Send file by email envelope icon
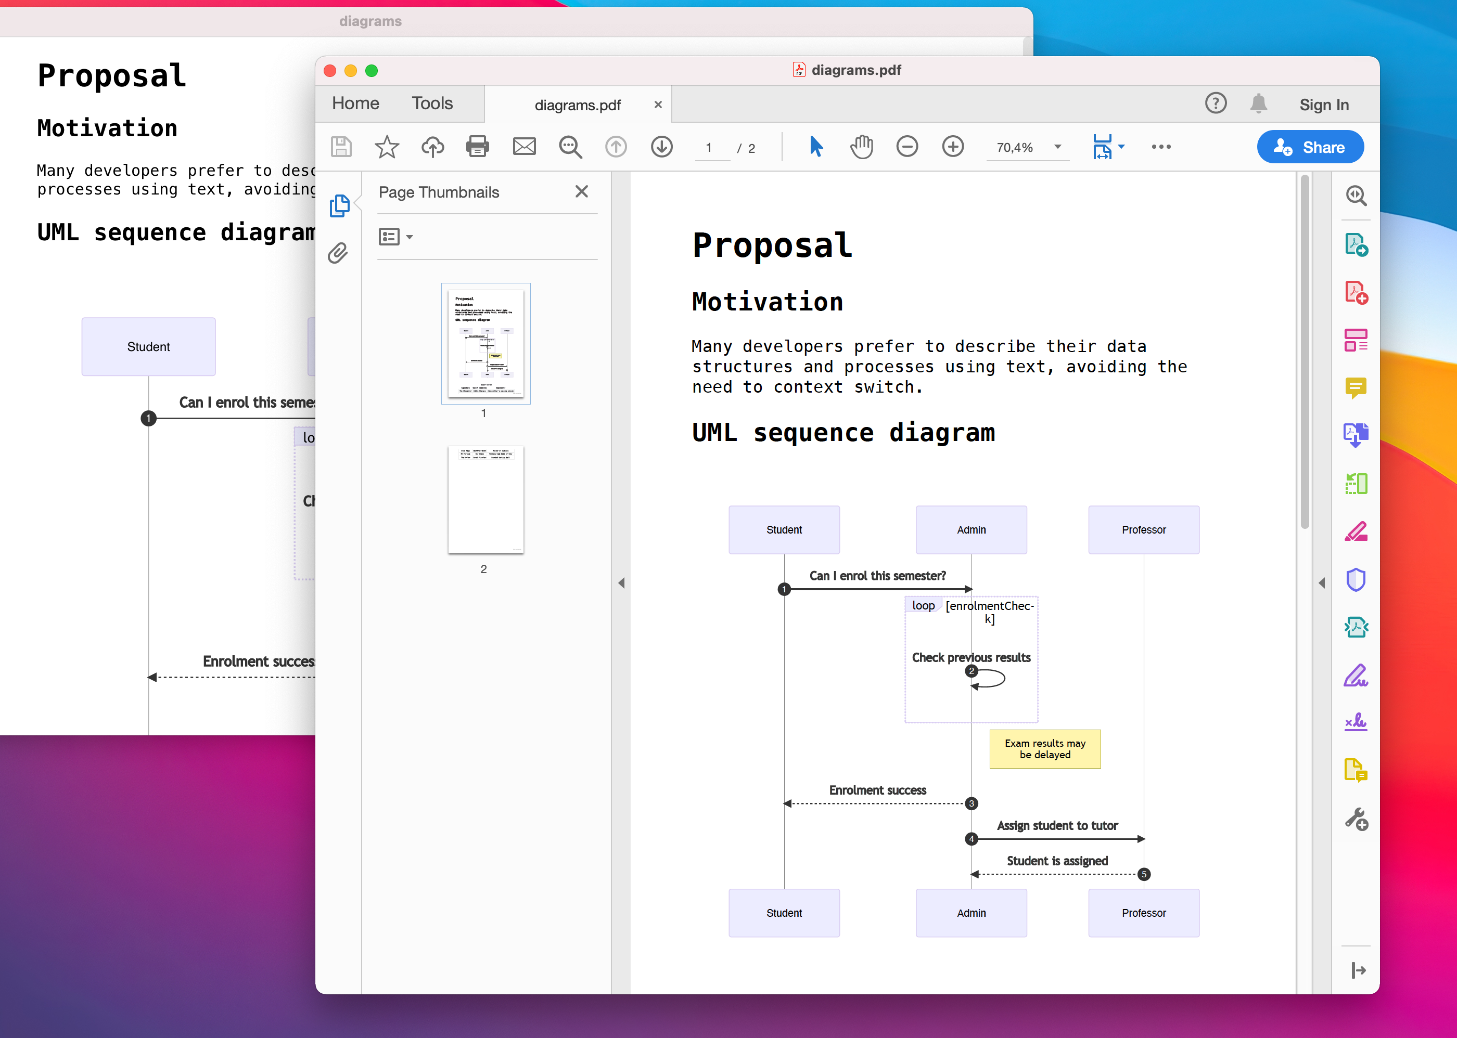Screen dimensions: 1457x1038 coord(524,147)
